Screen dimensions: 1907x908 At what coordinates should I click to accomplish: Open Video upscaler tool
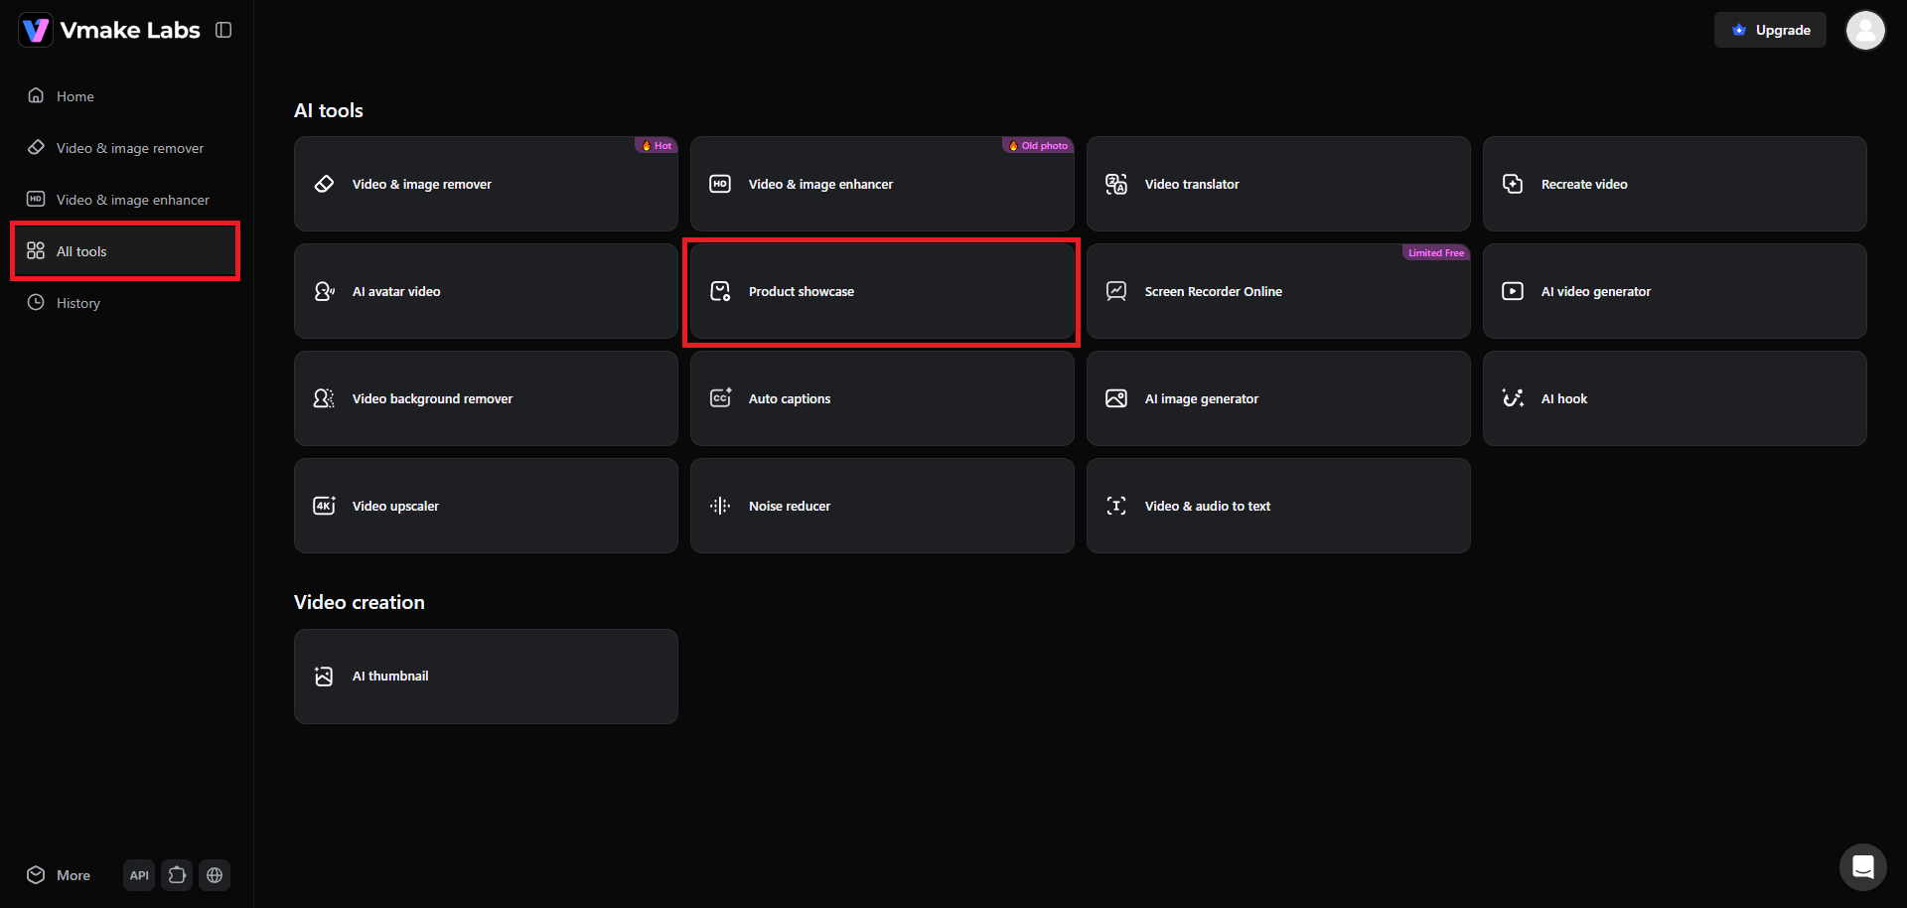[486, 506]
